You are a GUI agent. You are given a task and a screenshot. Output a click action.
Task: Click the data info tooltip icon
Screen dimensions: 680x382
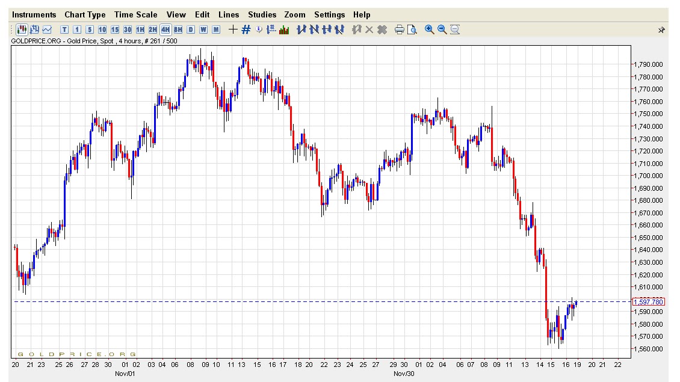point(259,29)
